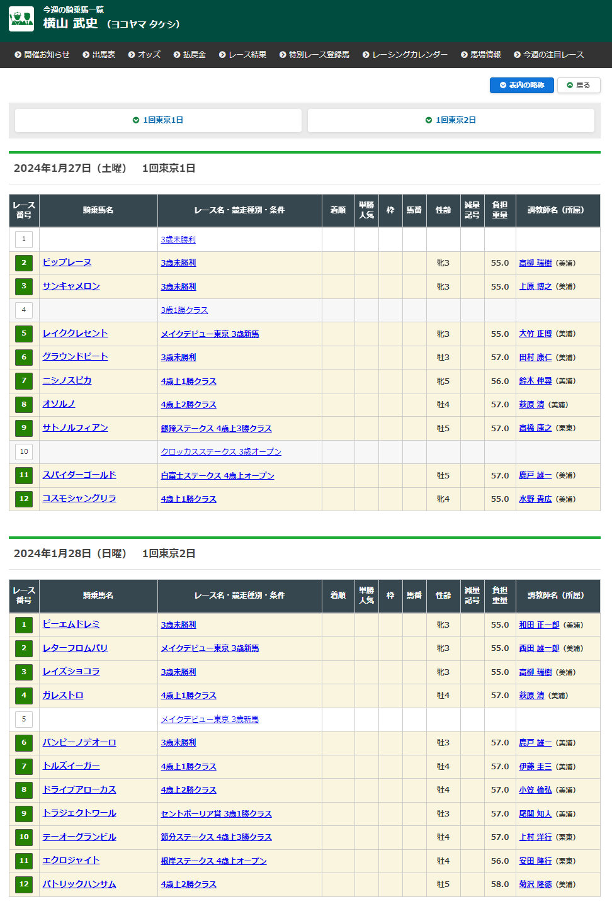Click race number 1 badge beside ピーエムドレミ
Image resolution: width=612 pixels, height=904 pixels.
(24, 624)
